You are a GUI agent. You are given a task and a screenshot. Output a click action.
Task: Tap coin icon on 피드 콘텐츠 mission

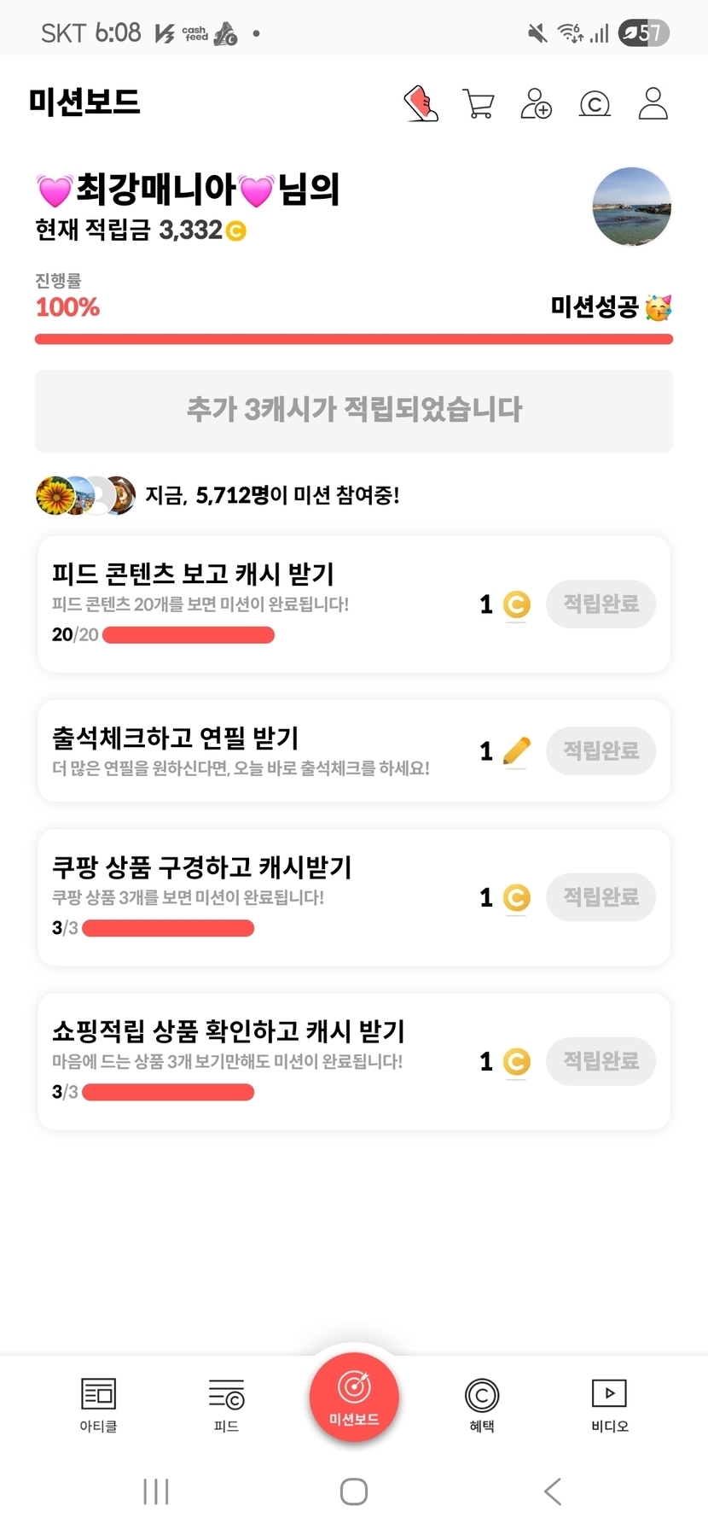pos(516,604)
